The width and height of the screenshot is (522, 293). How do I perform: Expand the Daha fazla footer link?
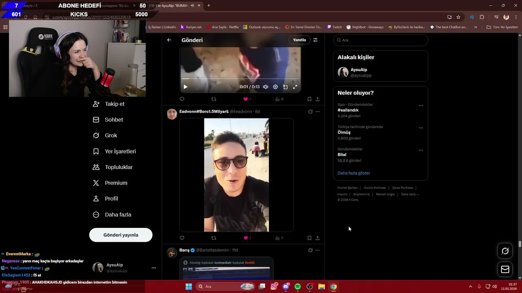pos(410,194)
